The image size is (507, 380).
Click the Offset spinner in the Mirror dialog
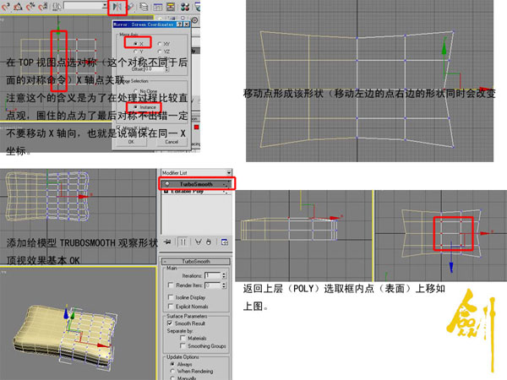point(166,69)
